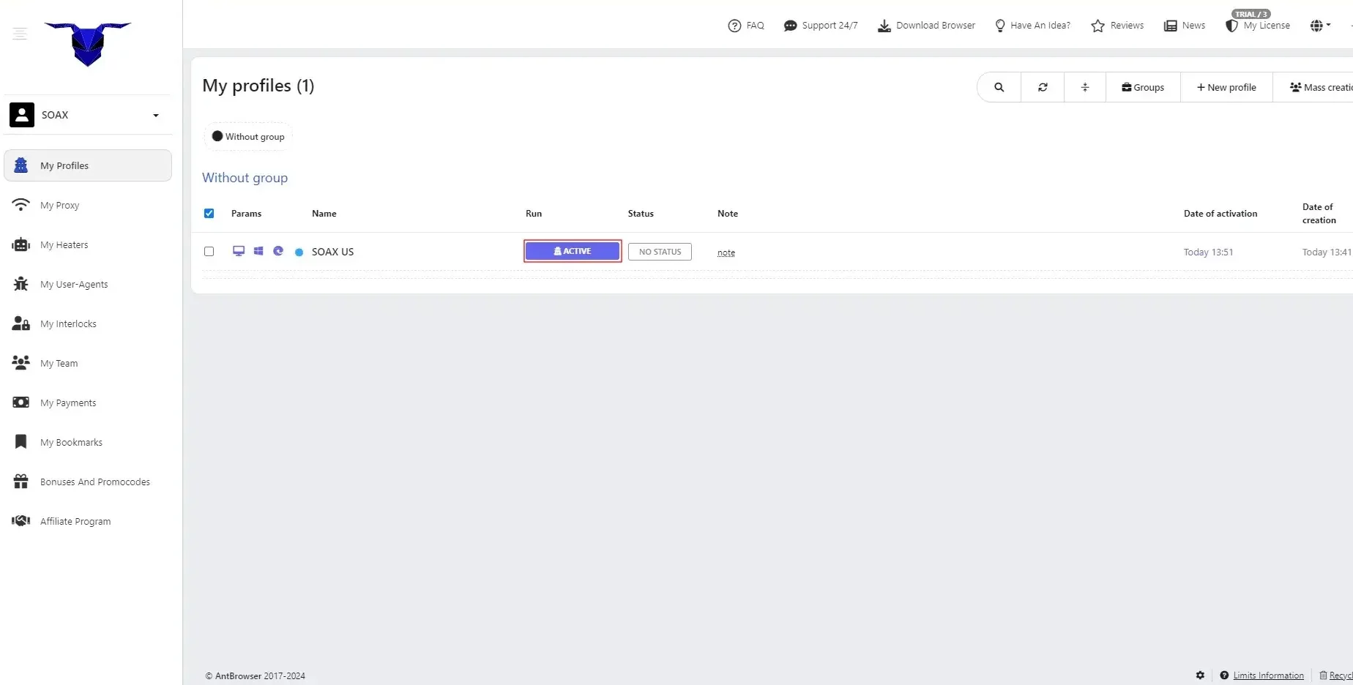Click the AntBrowser bull logo

point(88,44)
